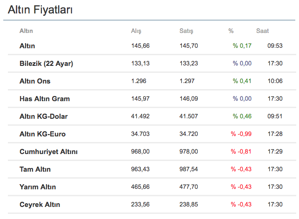Click the % column header
299x219 pixels.
231,31
